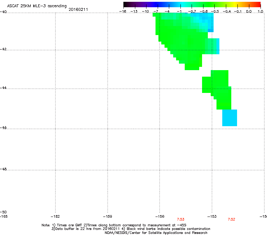Image resolution: width=267 pixels, height=235 pixels.
Task: Click longitude label -165
Action: (4, 217)
